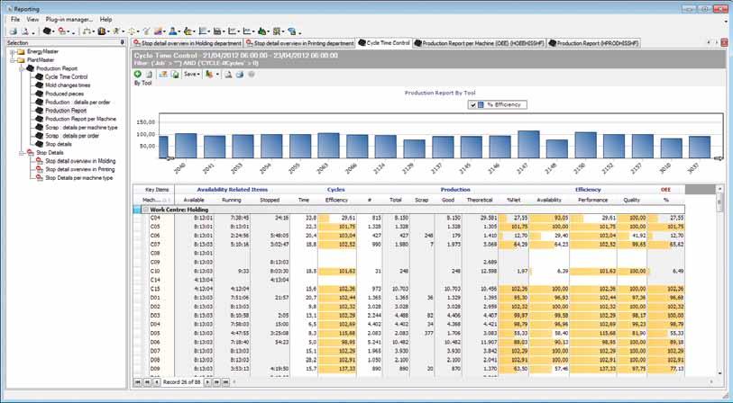Select Scrap : details per order tree item
Image resolution: width=733 pixels, height=403 pixels.
(x=72, y=136)
